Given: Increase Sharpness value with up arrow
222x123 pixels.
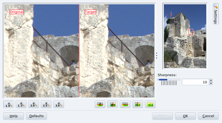Looking at the screenshot, I should pos(211,81).
